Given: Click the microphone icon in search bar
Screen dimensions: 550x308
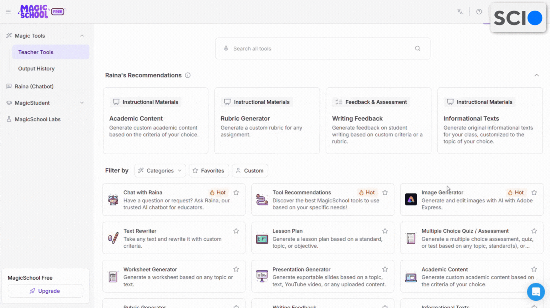Looking at the screenshot, I should 226,48.
